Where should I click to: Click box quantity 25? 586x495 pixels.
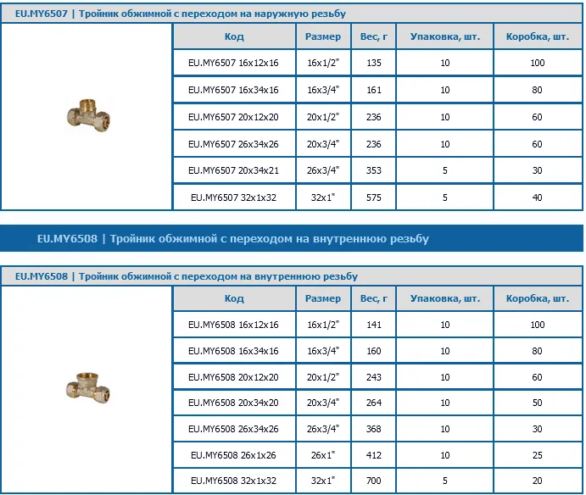537,455
